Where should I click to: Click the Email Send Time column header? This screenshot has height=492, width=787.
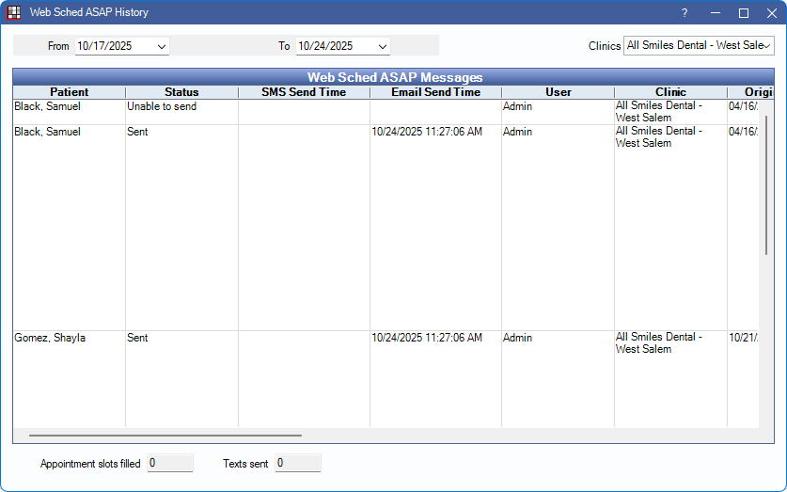tap(435, 92)
